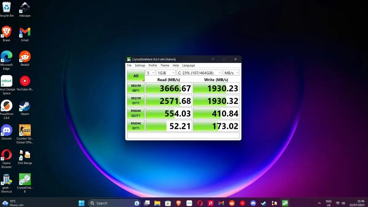368x207 pixels.
Task: Open the Settings menu in CrystalDiskMark
Action: point(140,65)
